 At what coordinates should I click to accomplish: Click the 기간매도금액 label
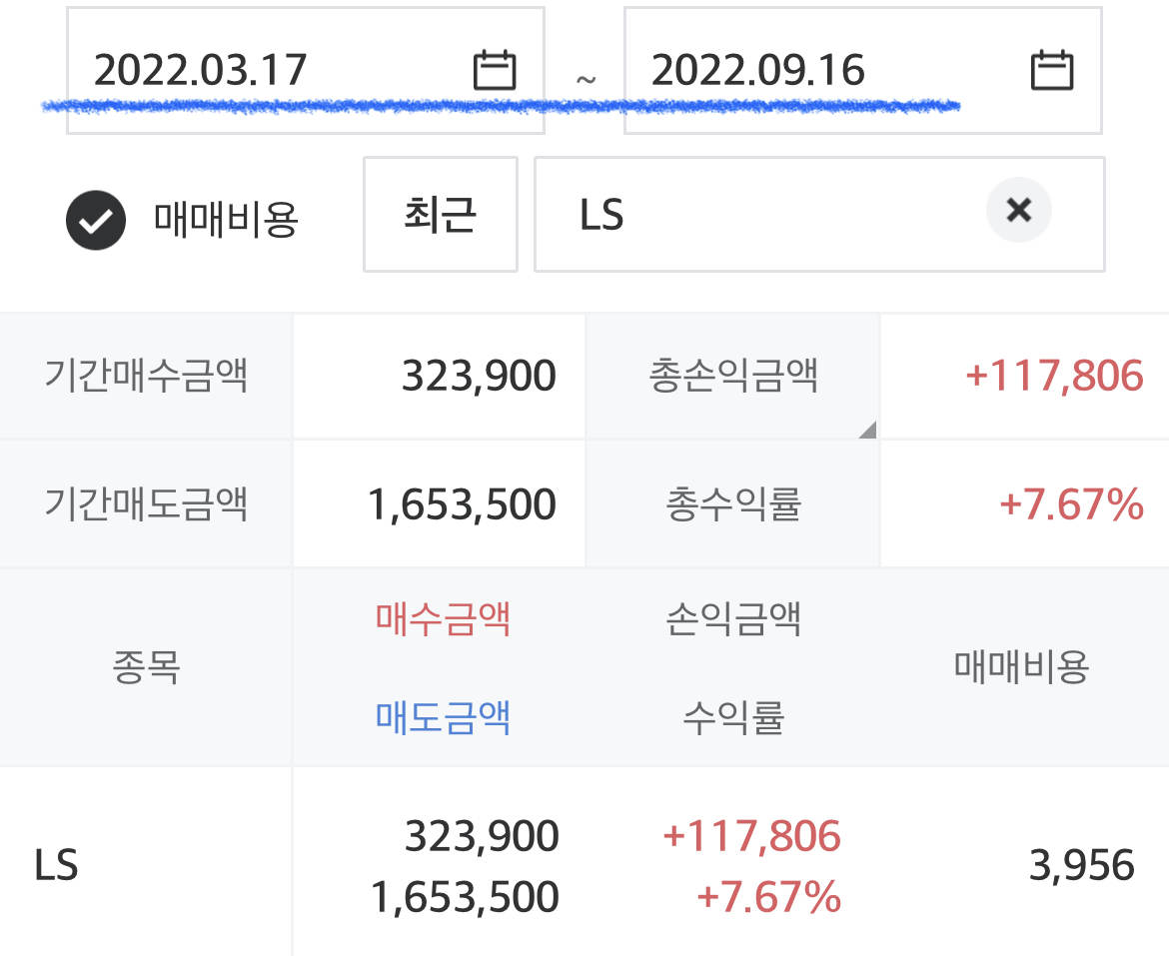[146, 503]
